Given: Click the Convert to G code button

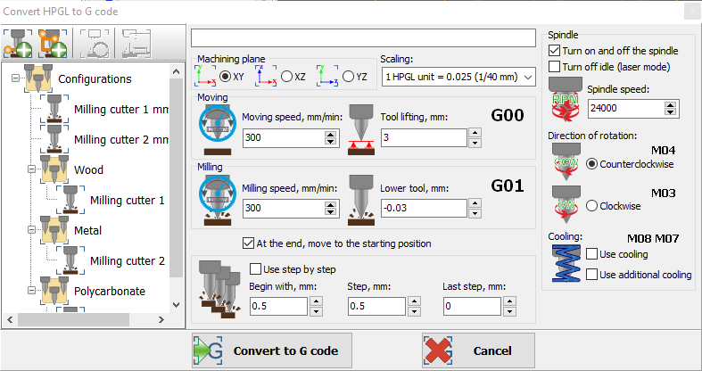Looking at the screenshot, I should pos(272,350).
